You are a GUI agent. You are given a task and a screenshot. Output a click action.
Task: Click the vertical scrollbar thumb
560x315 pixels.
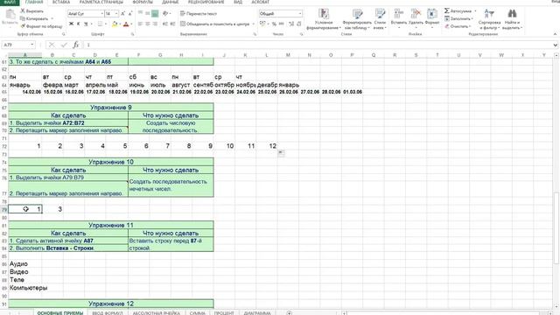(x=556, y=228)
